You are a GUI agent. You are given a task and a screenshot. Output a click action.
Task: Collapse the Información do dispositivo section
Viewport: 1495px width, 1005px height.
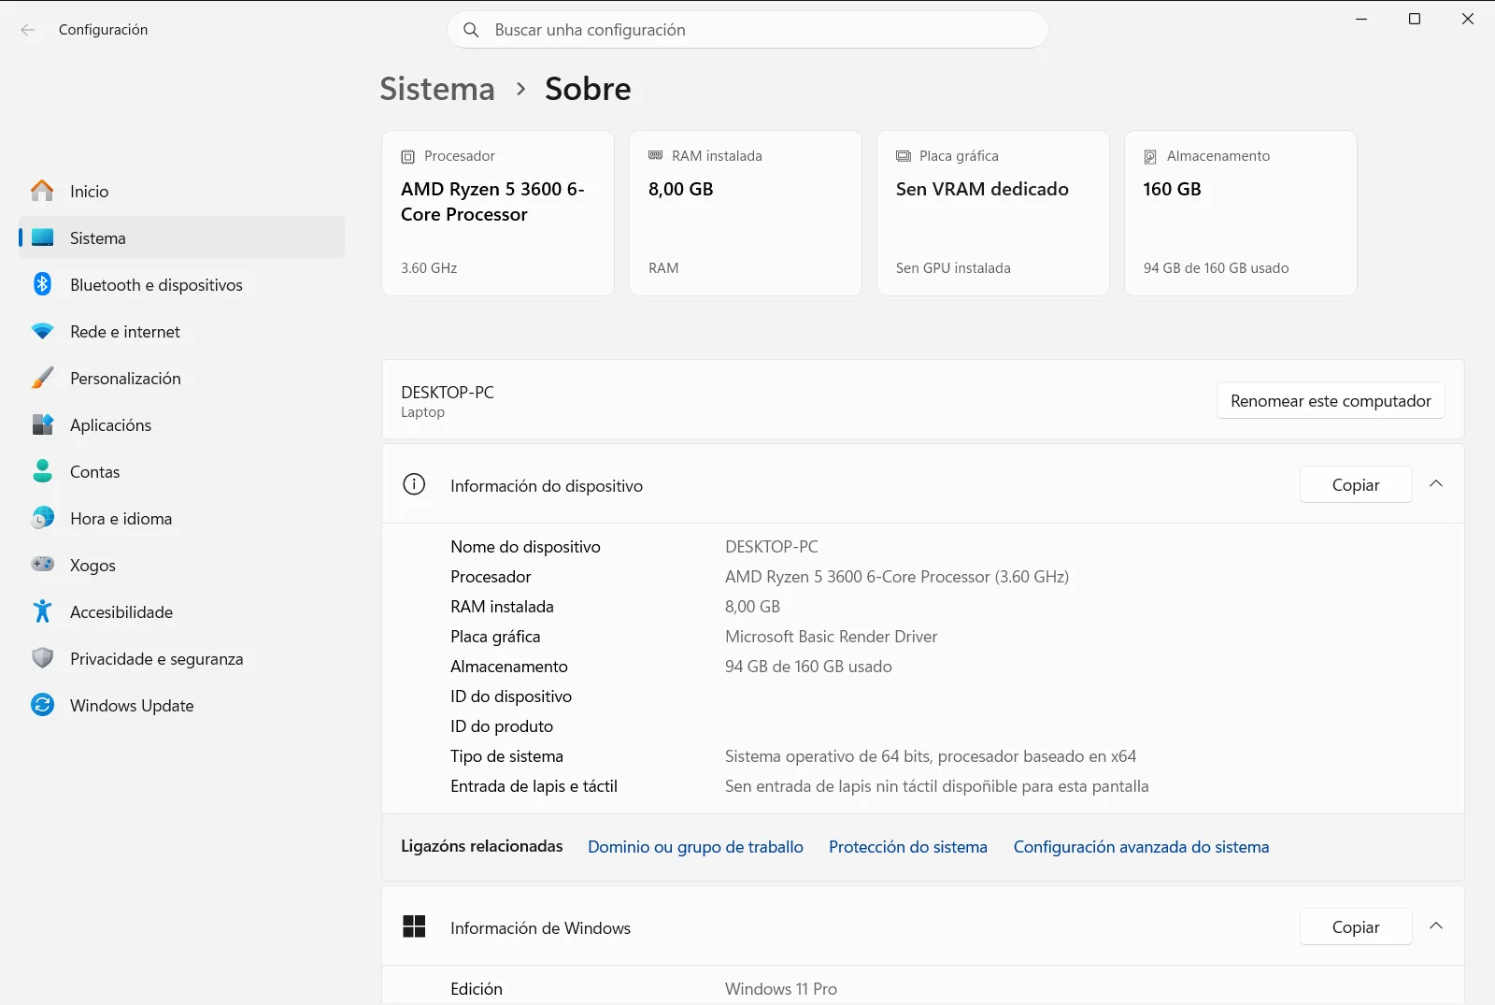click(x=1436, y=484)
